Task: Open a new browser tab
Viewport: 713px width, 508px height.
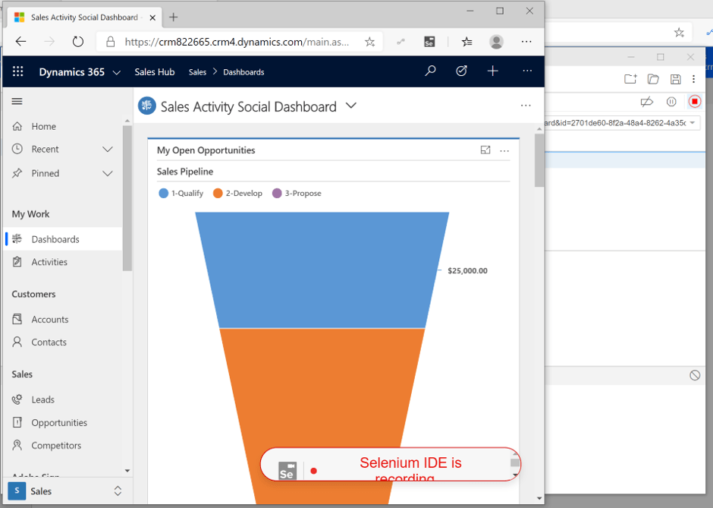Action: click(x=173, y=17)
